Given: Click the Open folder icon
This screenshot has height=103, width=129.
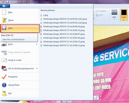Looking at the screenshot, I should click(4, 20).
